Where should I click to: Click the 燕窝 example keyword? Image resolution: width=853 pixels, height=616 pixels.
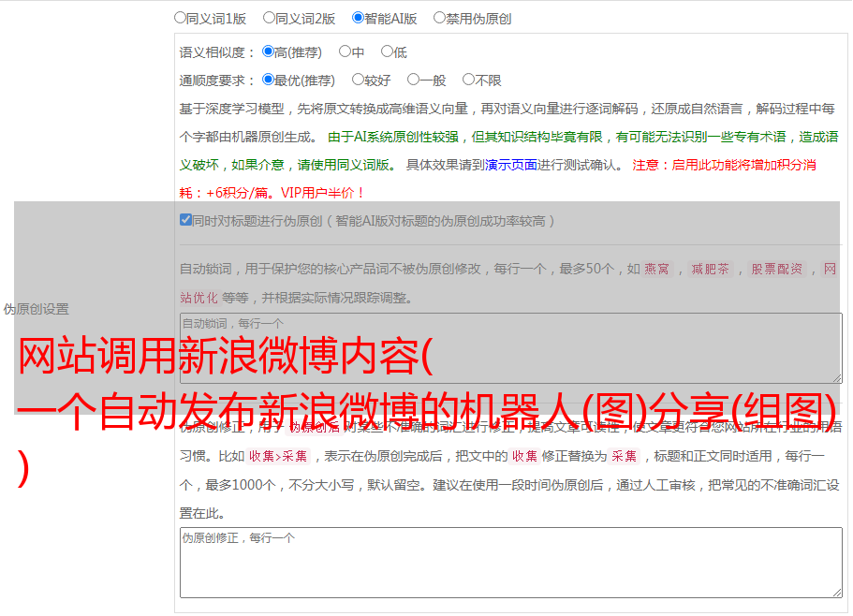tap(657, 269)
